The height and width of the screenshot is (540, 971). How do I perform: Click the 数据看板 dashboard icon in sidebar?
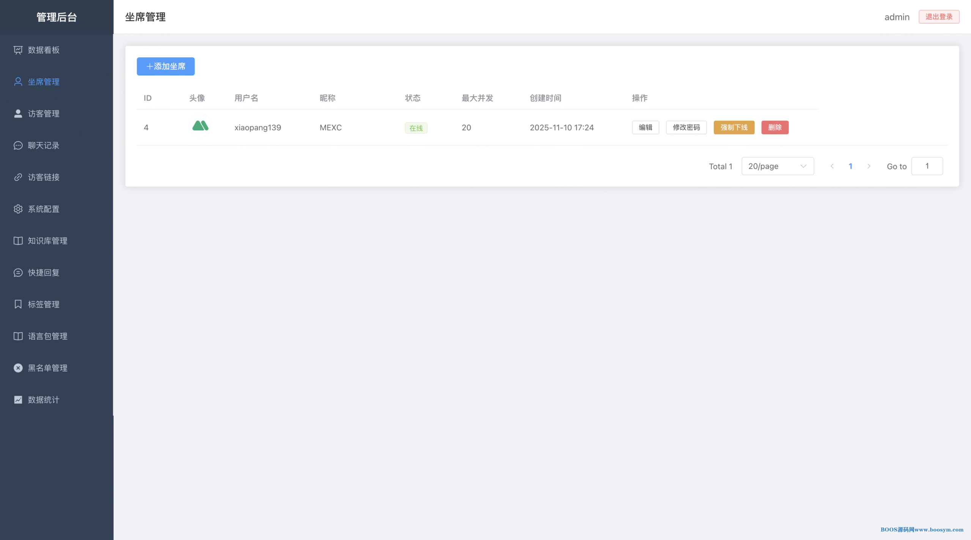[x=18, y=50]
